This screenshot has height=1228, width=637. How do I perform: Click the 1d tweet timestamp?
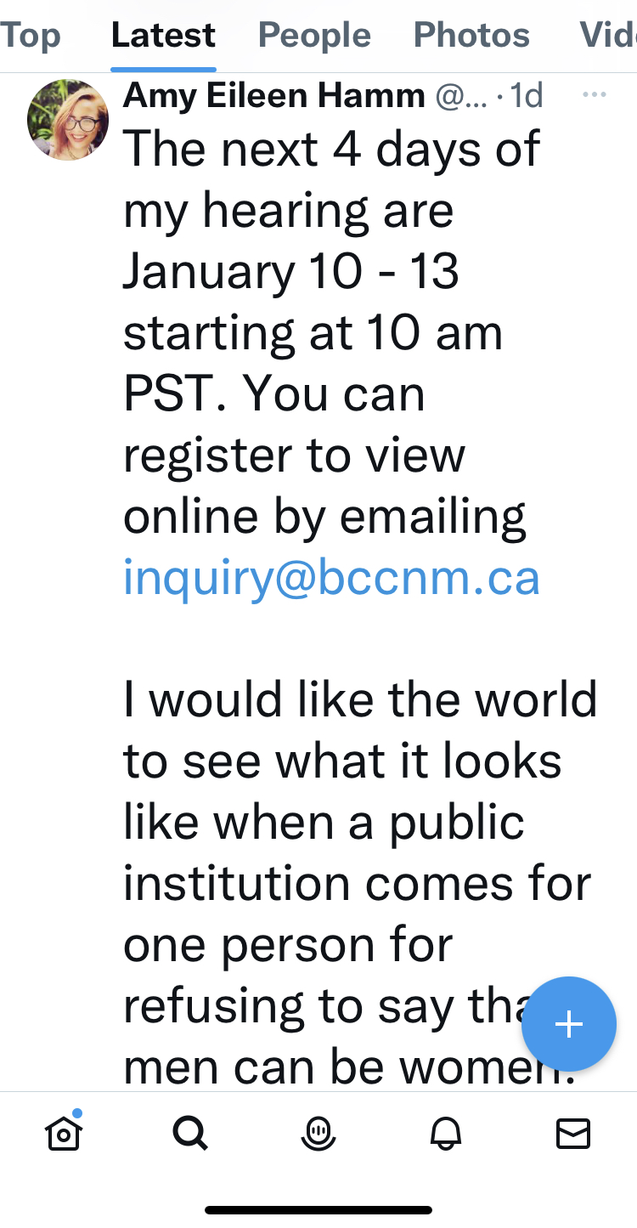[526, 96]
